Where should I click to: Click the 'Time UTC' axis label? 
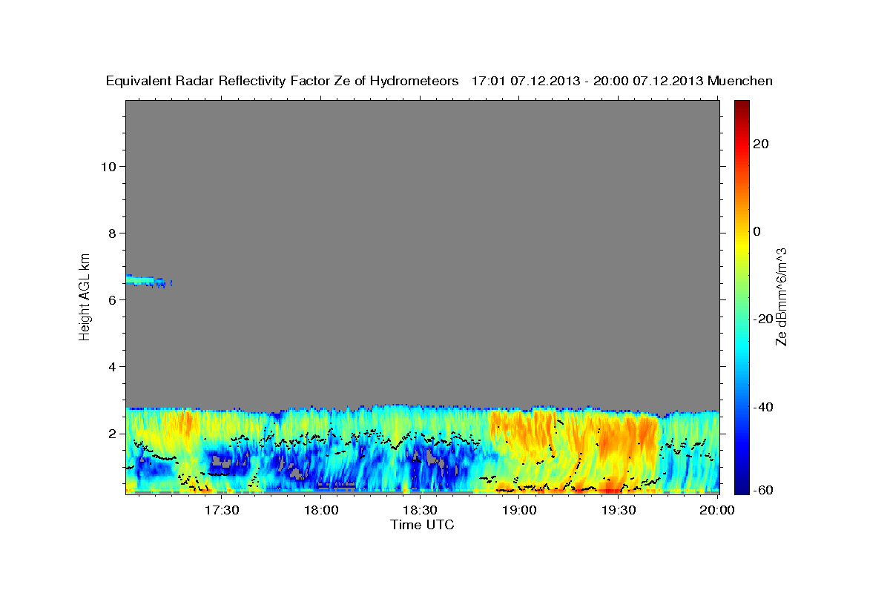[422, 525]
